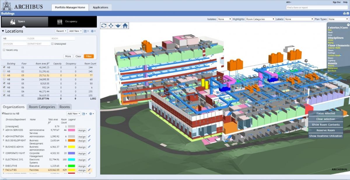Switch to Portfolio Manager Home tab

coord(70,7)
